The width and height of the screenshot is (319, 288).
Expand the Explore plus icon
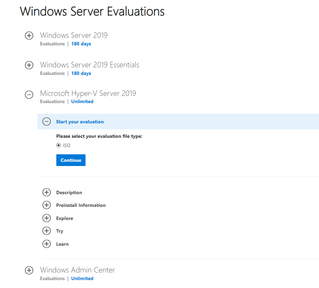point(47,218)
